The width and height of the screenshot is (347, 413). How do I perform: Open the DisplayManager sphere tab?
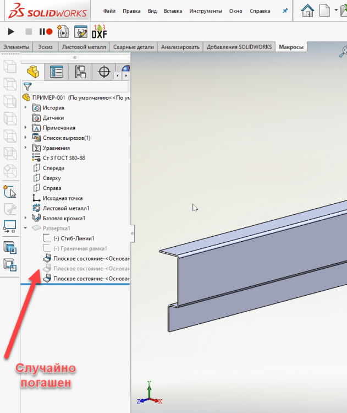[126, 68]
